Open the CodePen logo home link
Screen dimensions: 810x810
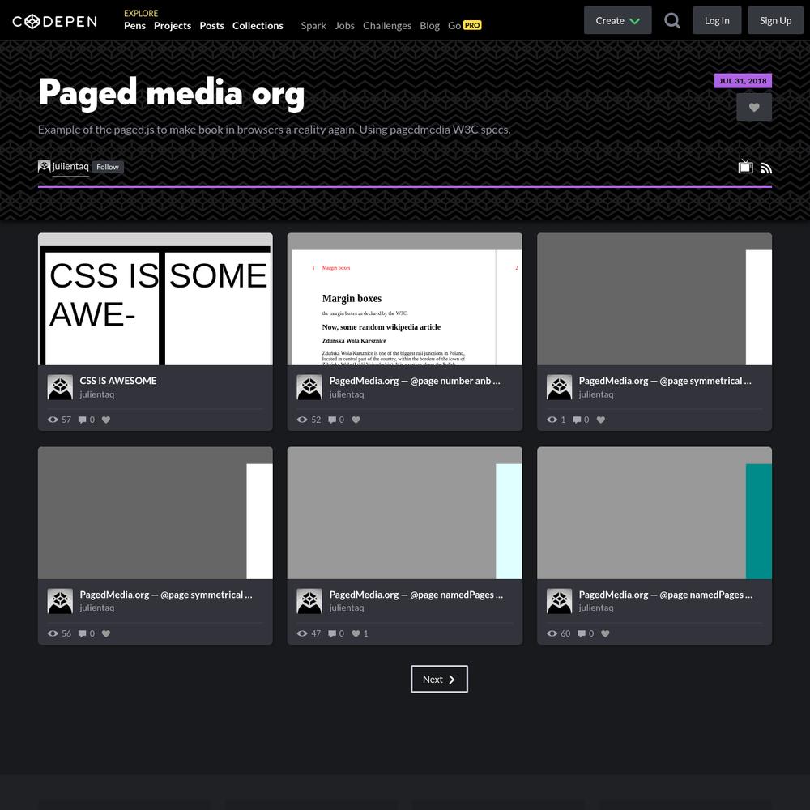click(55, 21)
